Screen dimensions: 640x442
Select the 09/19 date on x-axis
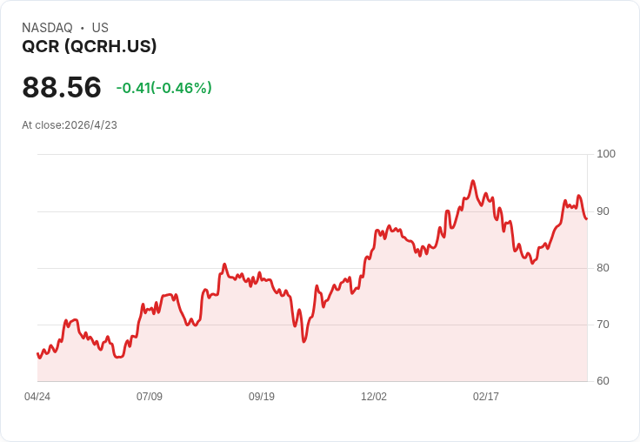(x=262, y=397)
